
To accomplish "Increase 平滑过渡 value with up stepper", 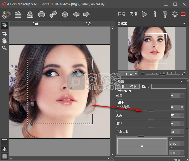I will pyautogui.click(x=182, y=130).
